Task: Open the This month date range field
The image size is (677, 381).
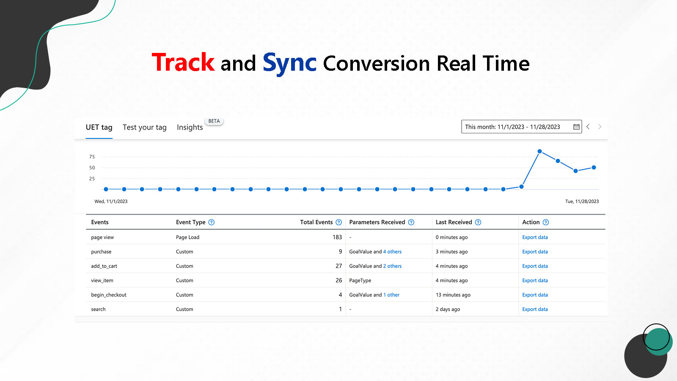Action: click(x=521, y=127)
